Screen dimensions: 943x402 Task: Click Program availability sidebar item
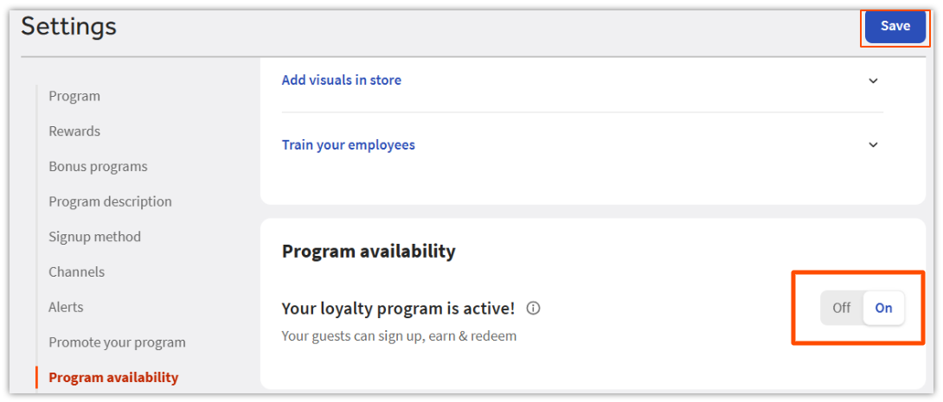tap(113, 377)
